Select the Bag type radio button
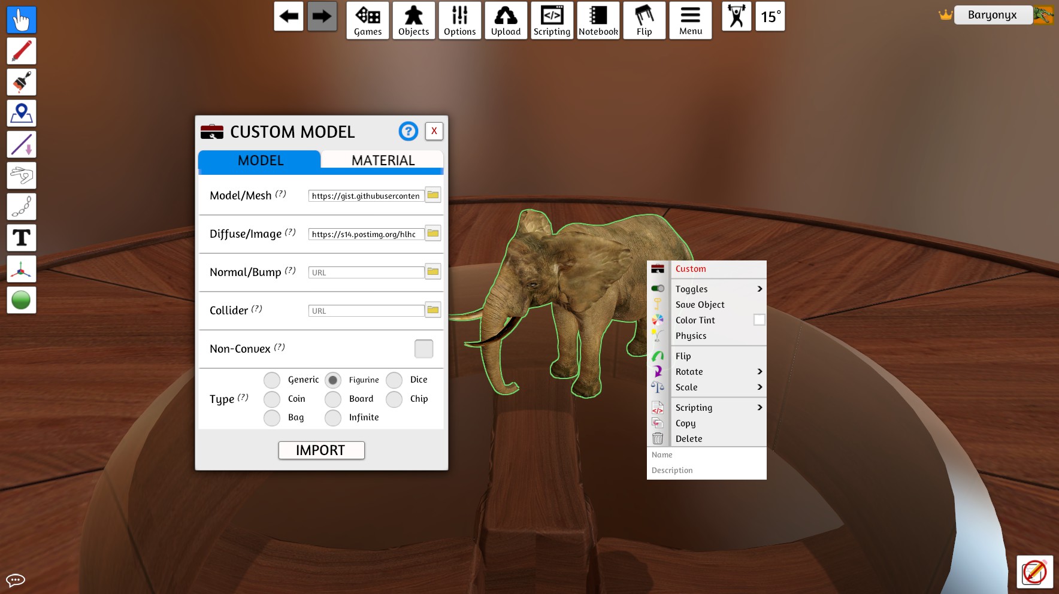This screenshot has height=594, width=1059. tap(272, 417)
